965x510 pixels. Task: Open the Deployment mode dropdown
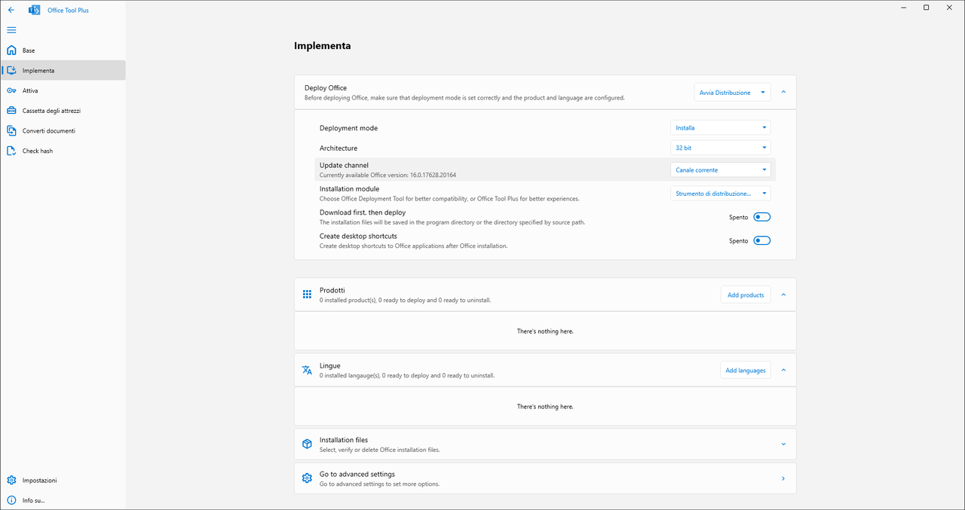click(x=720, y=128)
